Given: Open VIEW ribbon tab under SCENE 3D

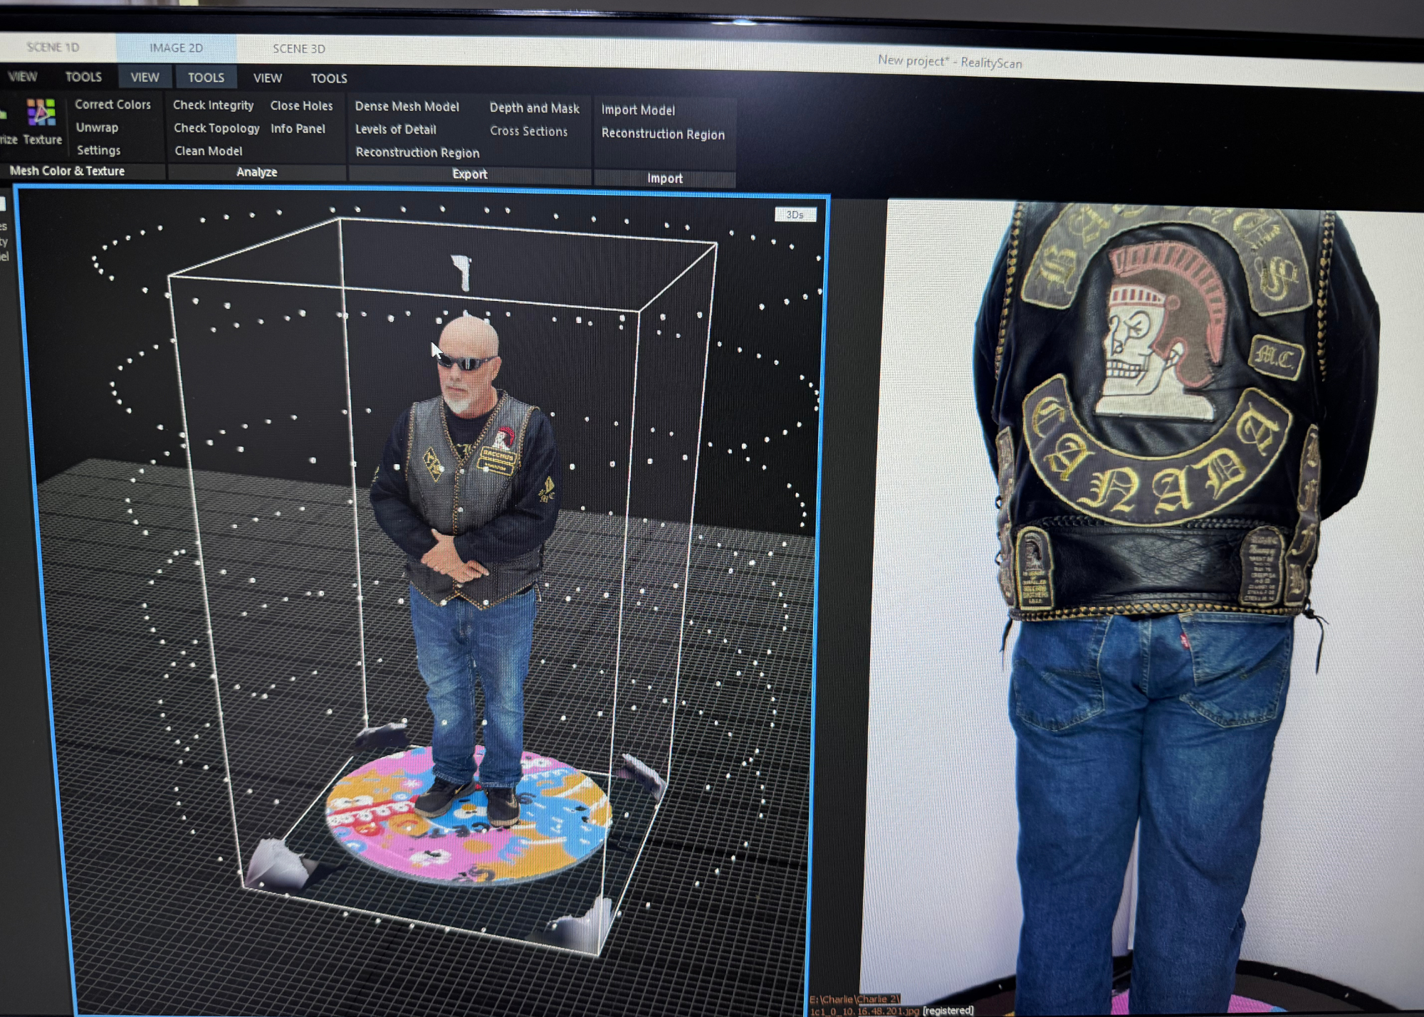Looking at the screenshot, I should point(268,78).
